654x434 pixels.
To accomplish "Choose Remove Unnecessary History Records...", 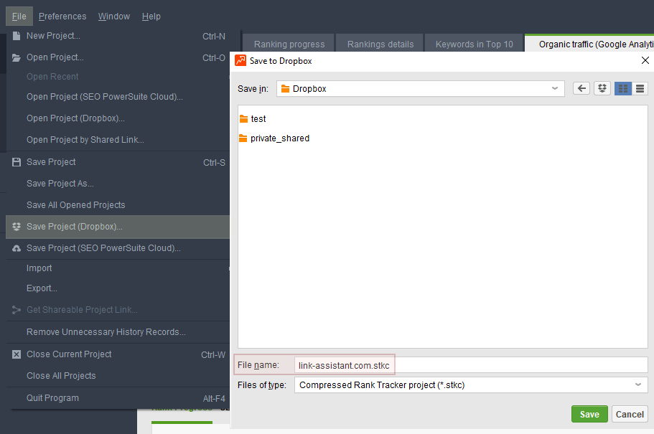I will tap(118, 332).
